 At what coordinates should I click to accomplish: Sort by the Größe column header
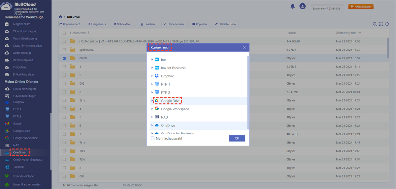(x=291, y=33)
